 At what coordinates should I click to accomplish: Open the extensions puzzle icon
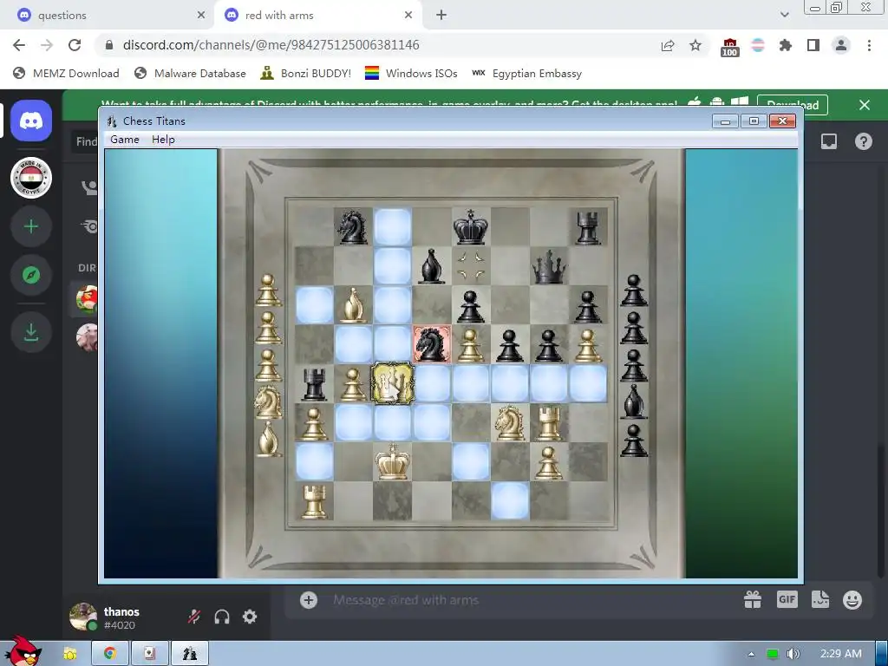[786, 45]
